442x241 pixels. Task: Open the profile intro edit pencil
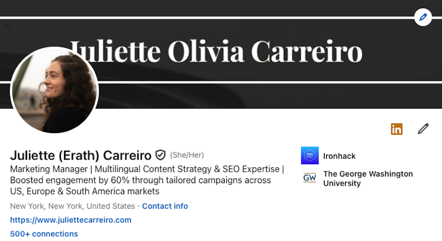(x=423, y=129)
